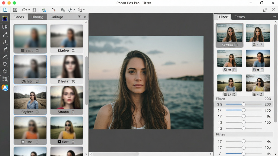Click the restore panels icon at top right

pyautogui.click(x=265, y=10)
